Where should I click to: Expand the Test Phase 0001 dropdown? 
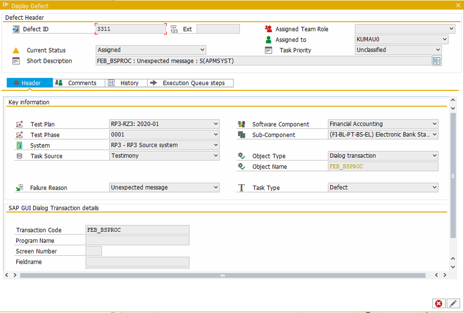pyautogui.click(x=216, y=135)
